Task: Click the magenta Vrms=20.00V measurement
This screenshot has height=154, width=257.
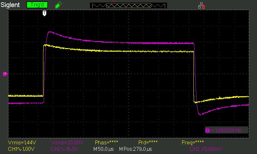Action: pyautogui.click(x=67, y=142)
